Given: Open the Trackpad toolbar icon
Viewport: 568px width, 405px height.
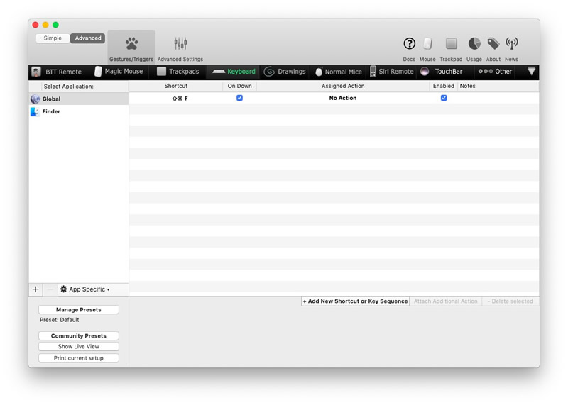Looking at the screenshot, I should 451,44.
